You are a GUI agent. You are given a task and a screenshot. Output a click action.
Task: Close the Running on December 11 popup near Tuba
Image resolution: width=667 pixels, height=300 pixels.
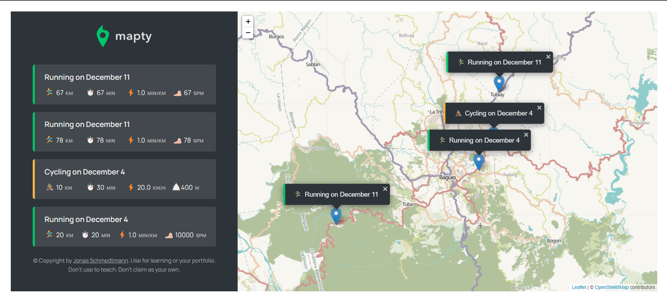[x=385, y=189]
